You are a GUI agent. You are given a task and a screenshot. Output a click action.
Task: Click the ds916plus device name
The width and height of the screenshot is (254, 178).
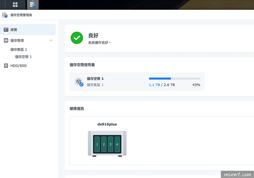[107, 124]
